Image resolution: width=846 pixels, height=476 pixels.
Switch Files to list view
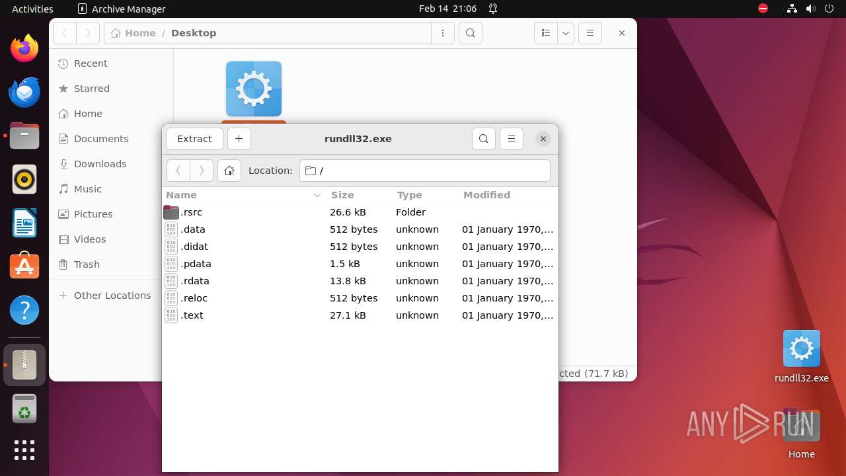point(546,33)
